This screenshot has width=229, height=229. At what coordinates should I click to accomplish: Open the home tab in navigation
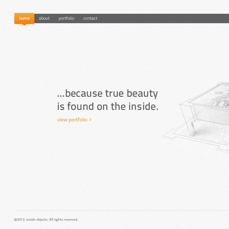24,18
